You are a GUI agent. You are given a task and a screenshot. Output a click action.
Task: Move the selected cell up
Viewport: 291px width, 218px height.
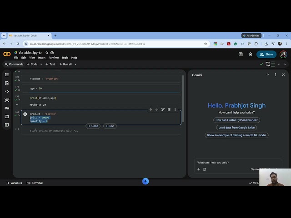tap(151, 109)
